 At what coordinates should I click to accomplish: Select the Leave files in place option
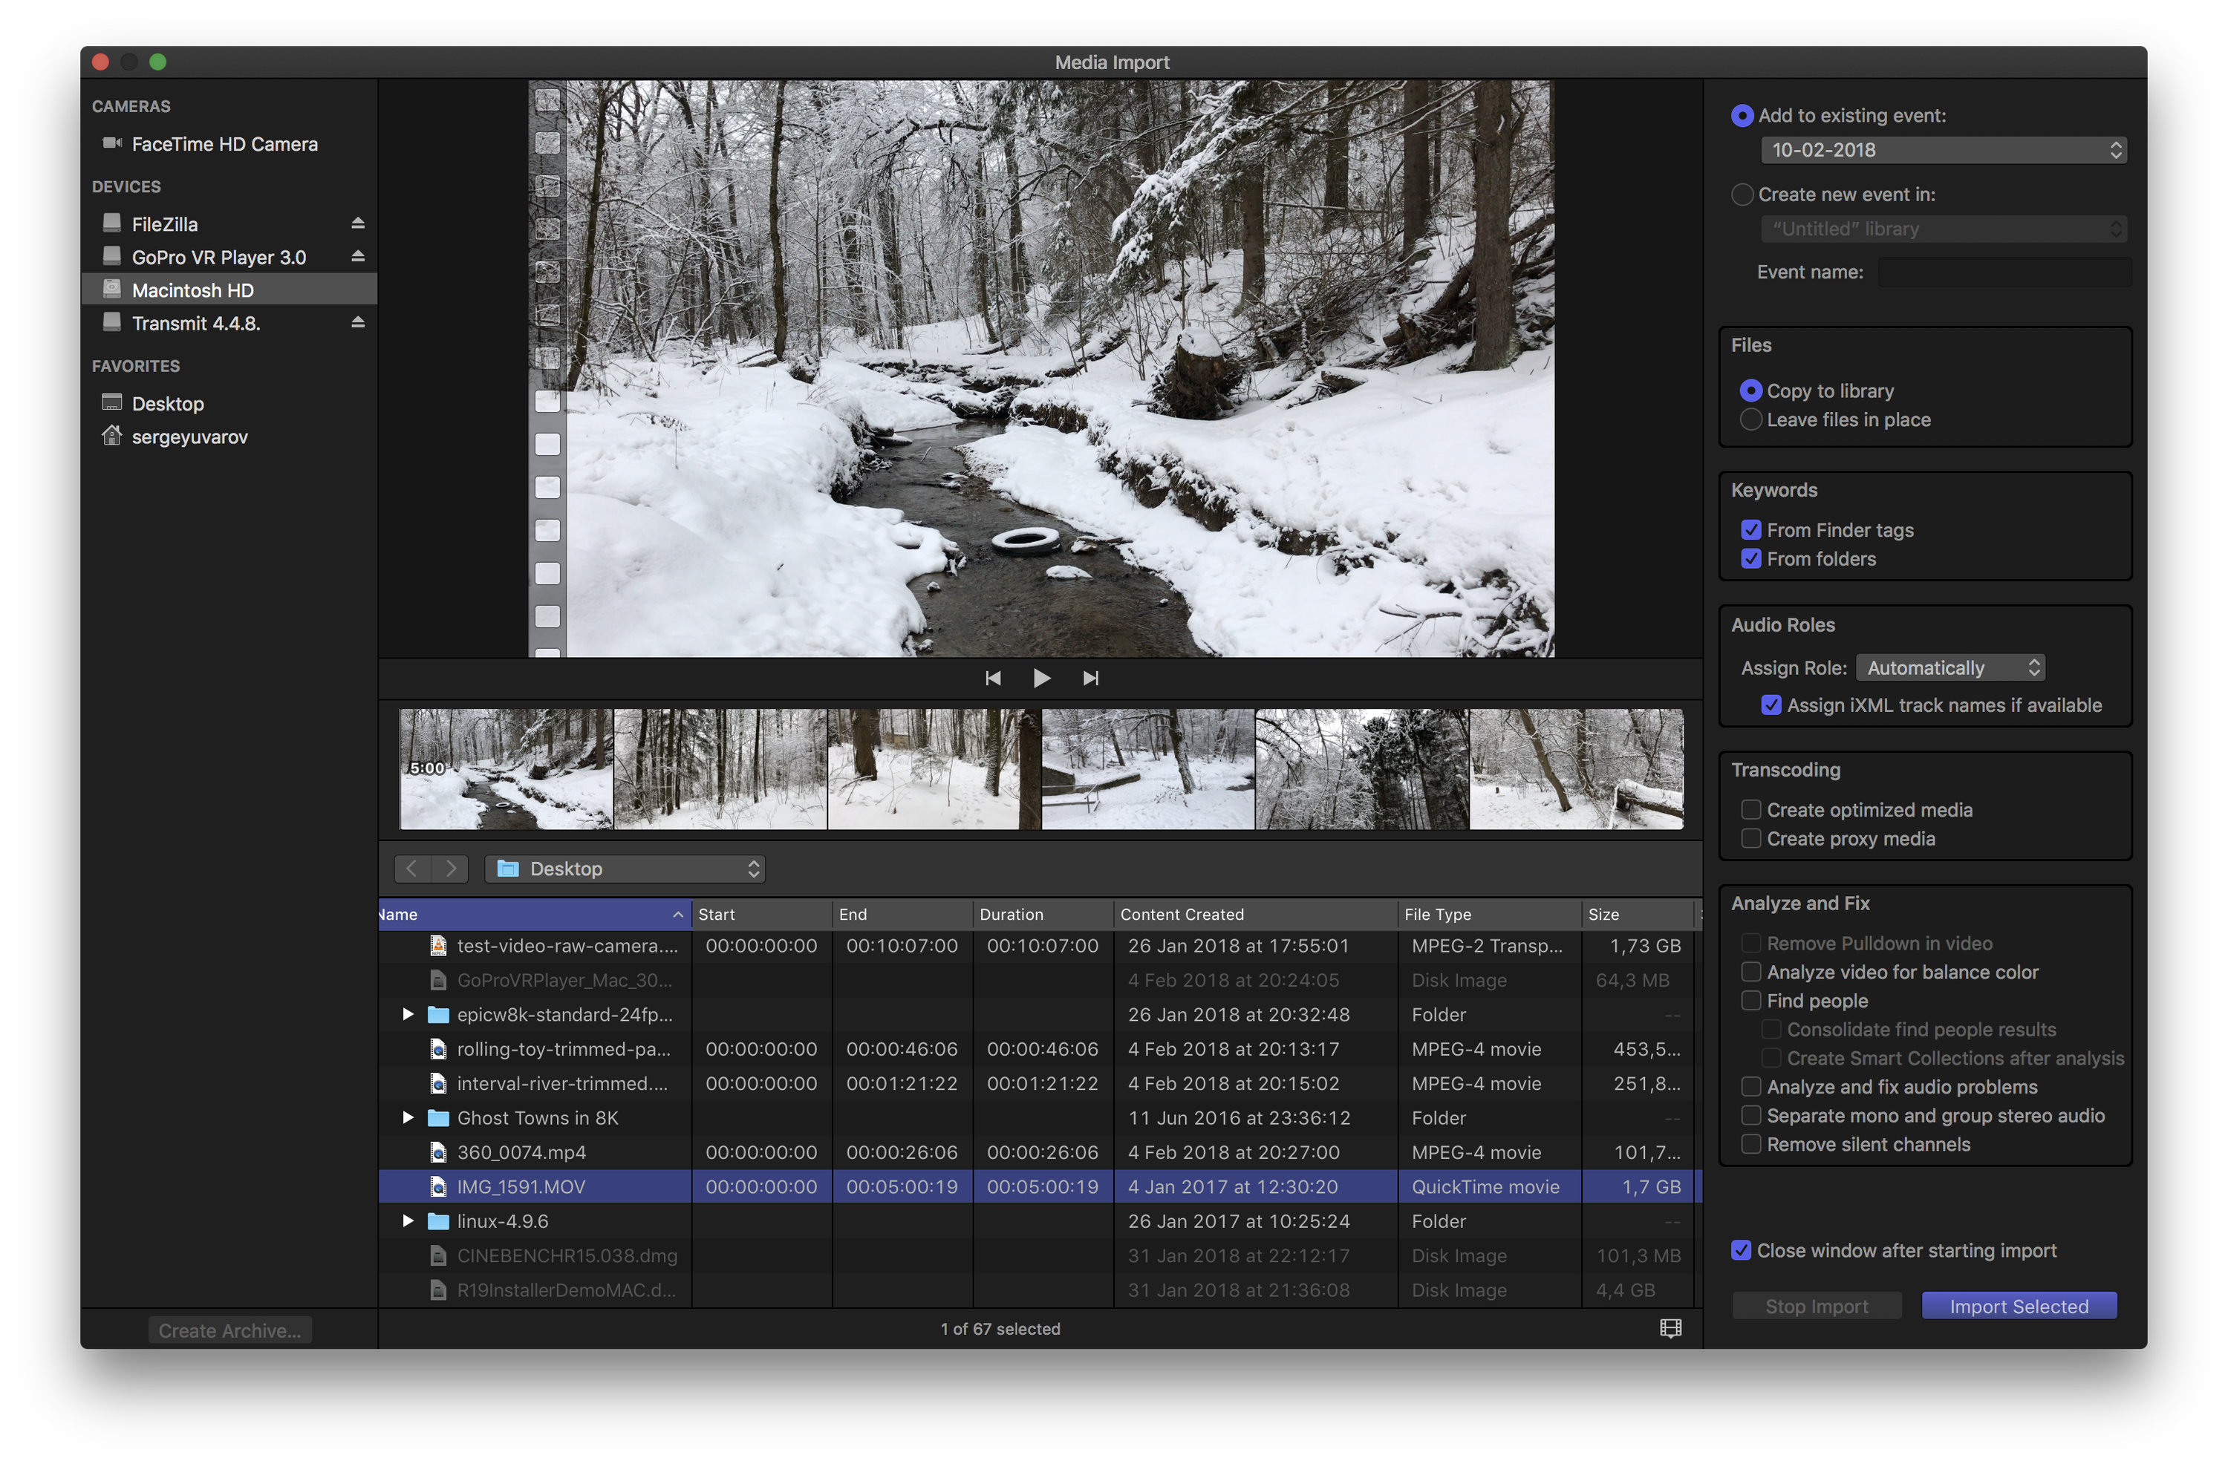tap(1750, 419)
